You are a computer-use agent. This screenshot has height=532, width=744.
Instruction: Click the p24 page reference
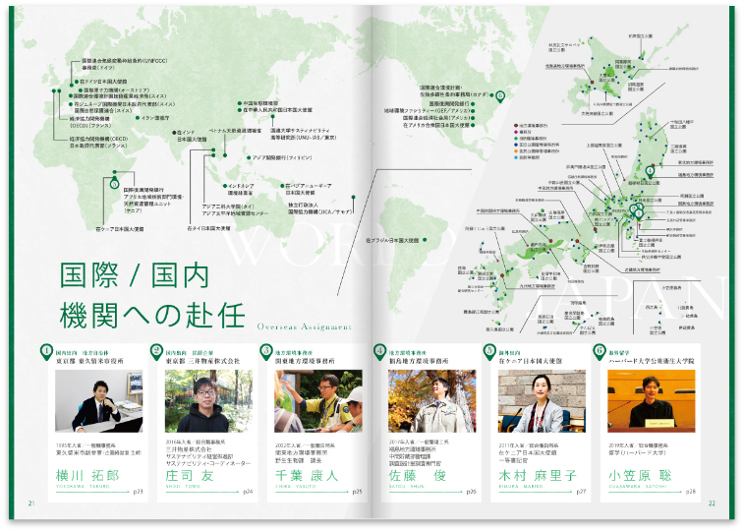point(248,492)
